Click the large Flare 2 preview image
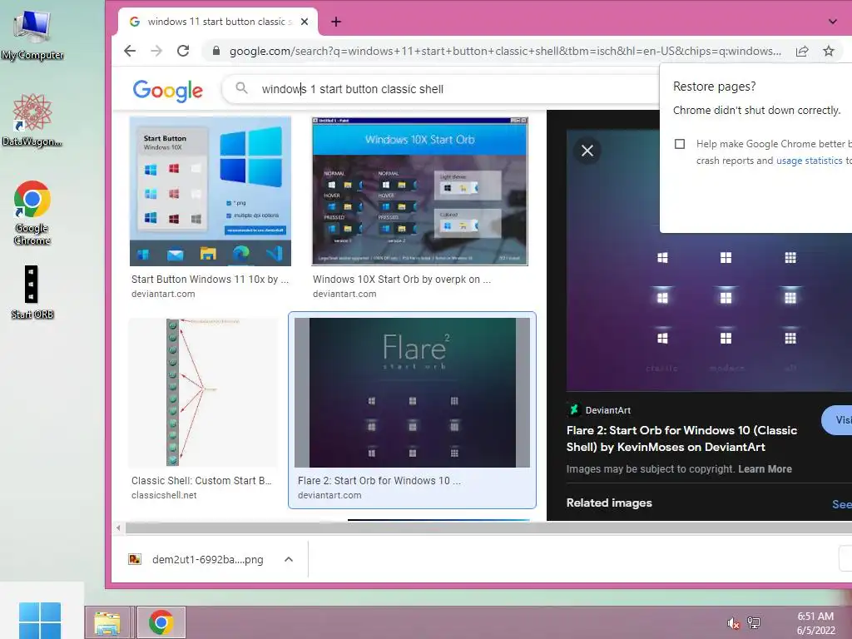852x639 pixels. click(709, 260)
